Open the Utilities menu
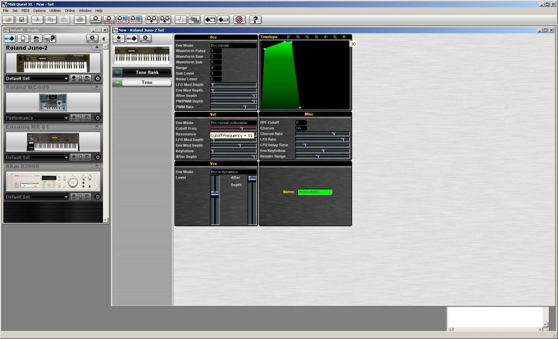 pos(55,10)
